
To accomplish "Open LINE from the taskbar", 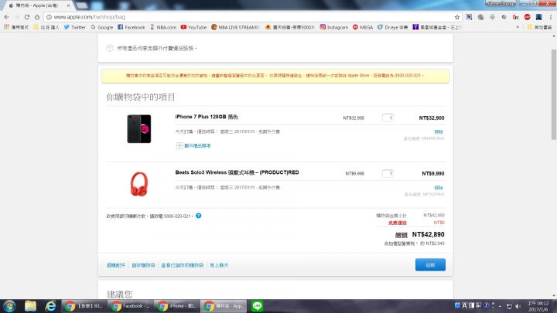I will click(257, 306).
